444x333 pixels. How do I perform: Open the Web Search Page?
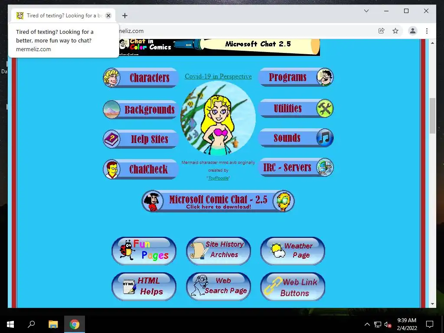[x=219, y=287]
